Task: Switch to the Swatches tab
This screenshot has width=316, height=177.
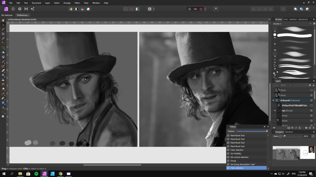Action: (x=293, y=19)
